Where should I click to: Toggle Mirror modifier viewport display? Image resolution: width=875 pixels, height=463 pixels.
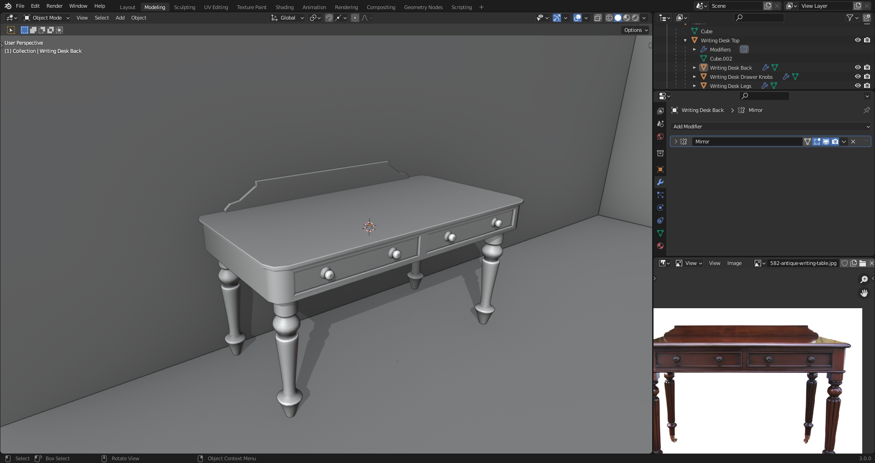826,142
